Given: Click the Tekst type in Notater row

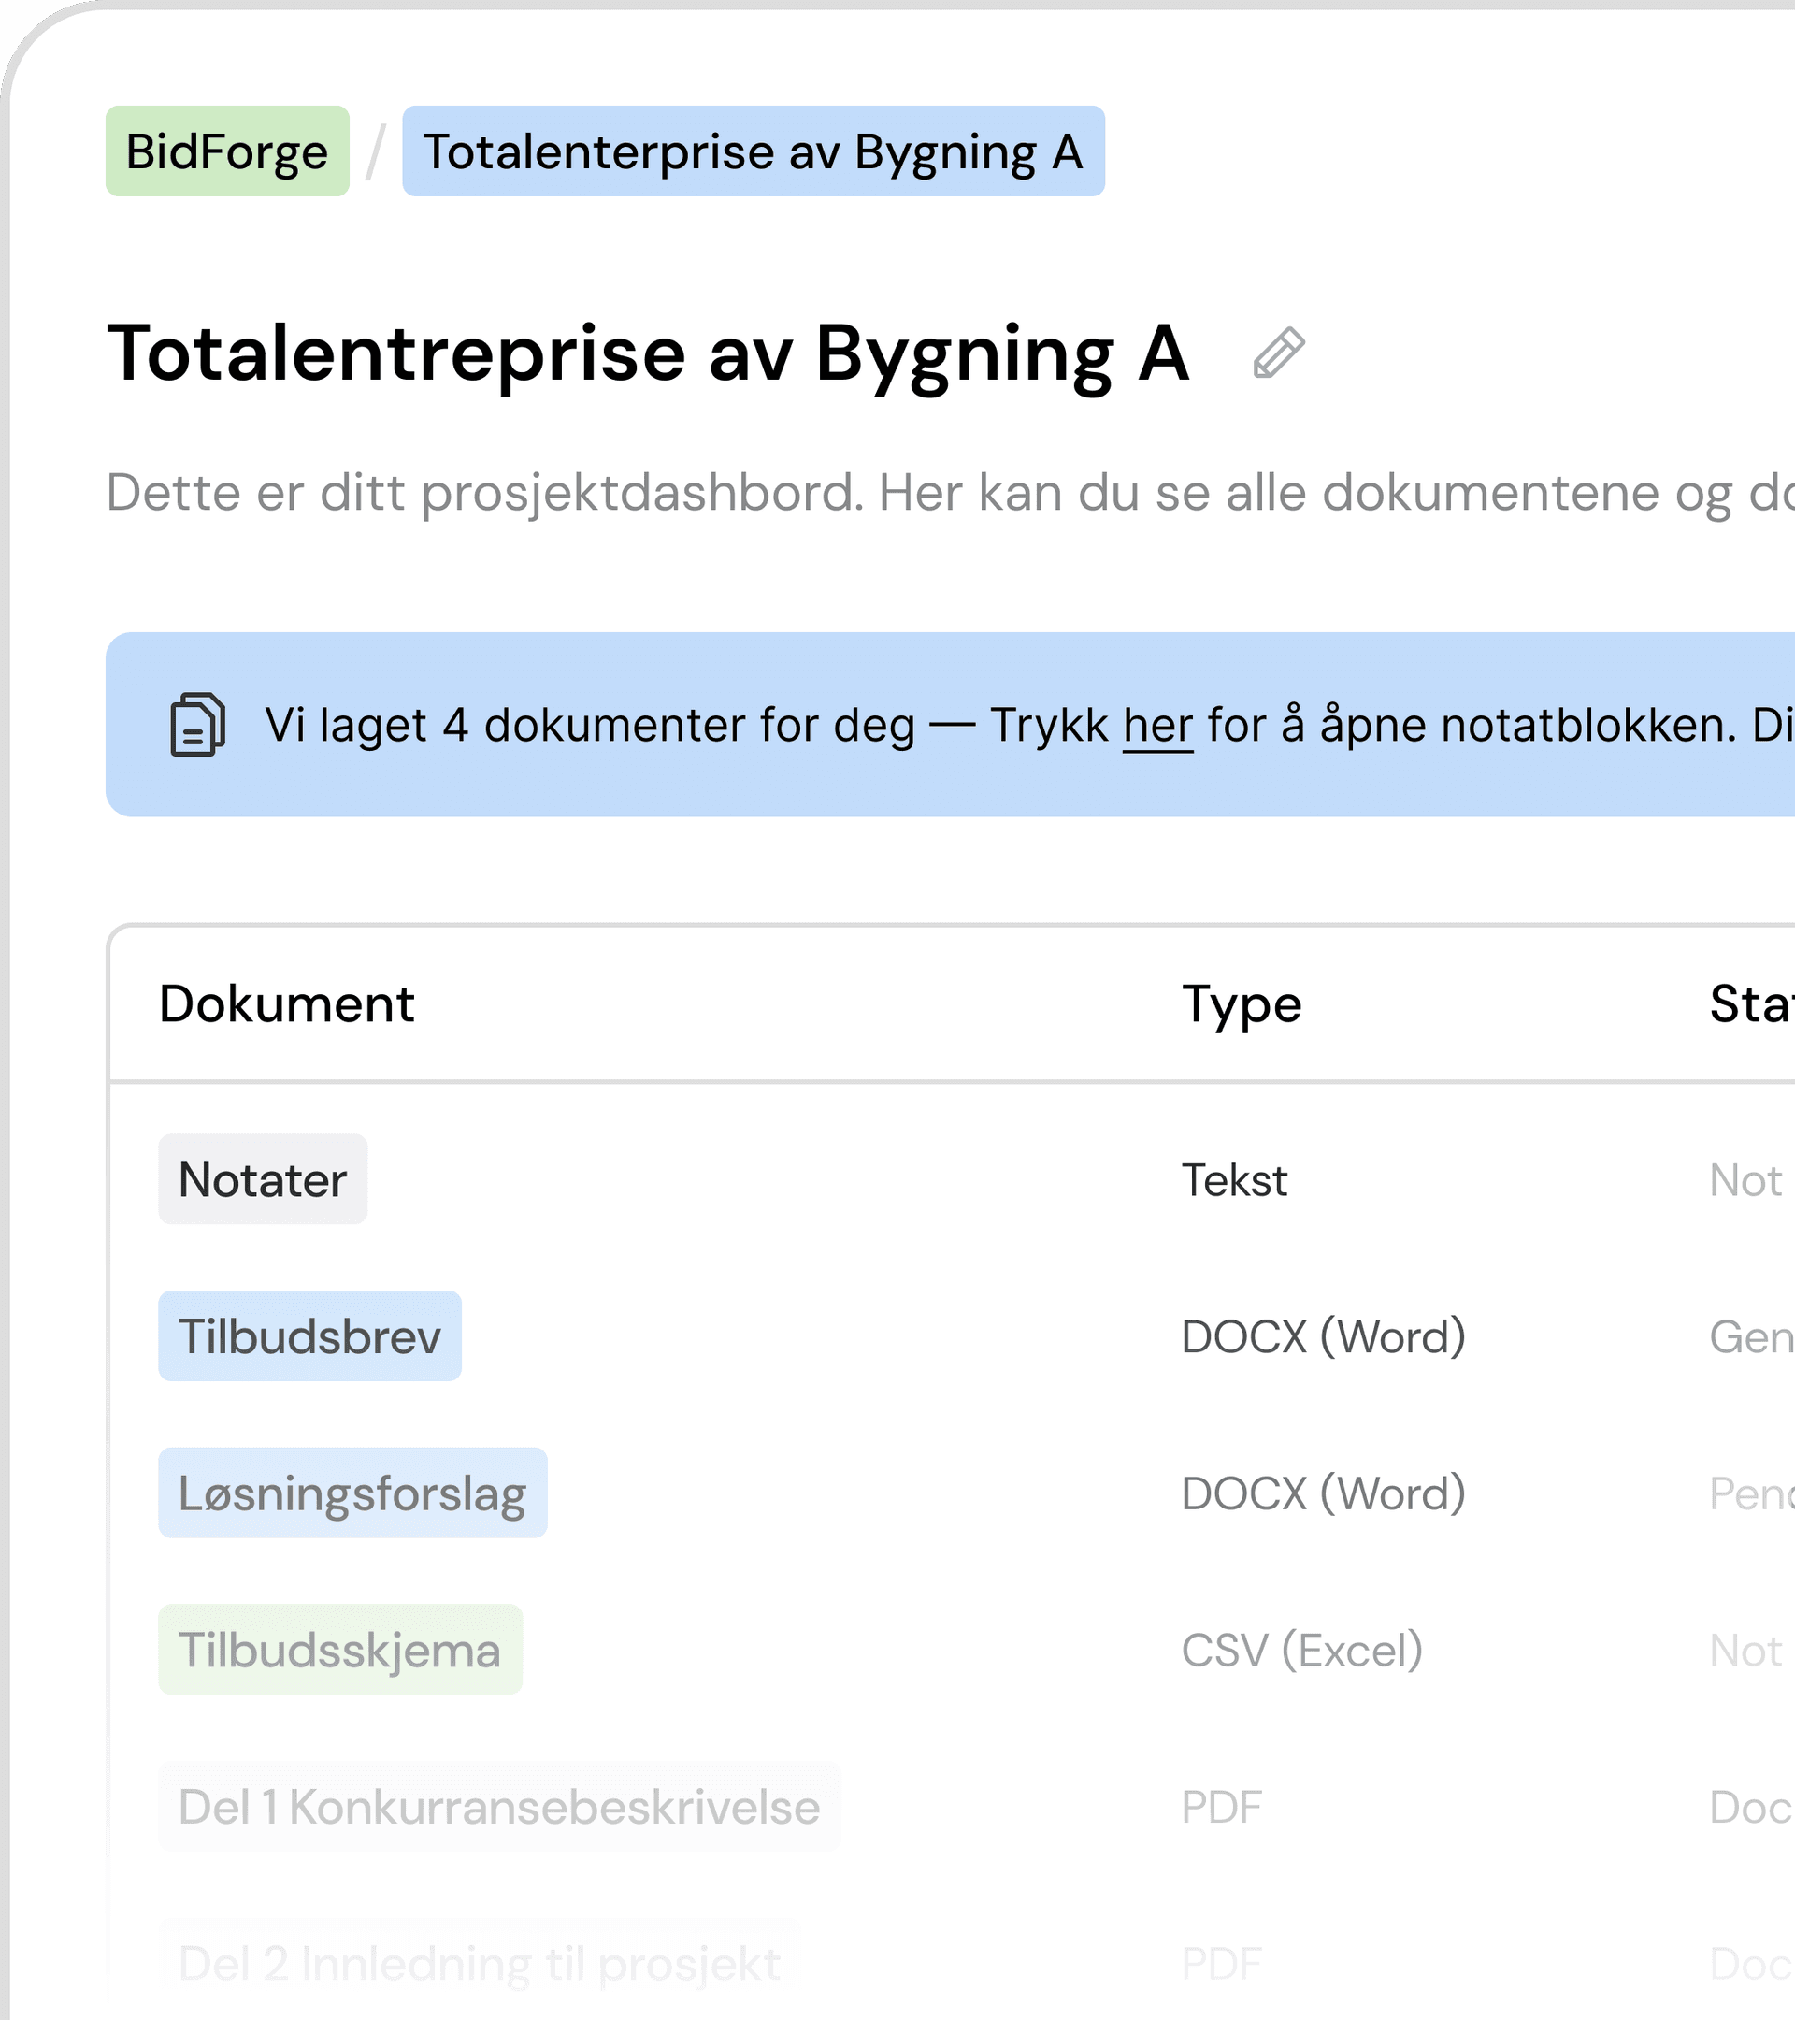Looking at the screenshot, I should click(1234, 1180).
